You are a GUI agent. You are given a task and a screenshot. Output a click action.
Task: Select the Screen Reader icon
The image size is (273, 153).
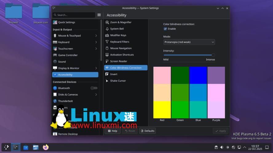click(x=107, y=61)
